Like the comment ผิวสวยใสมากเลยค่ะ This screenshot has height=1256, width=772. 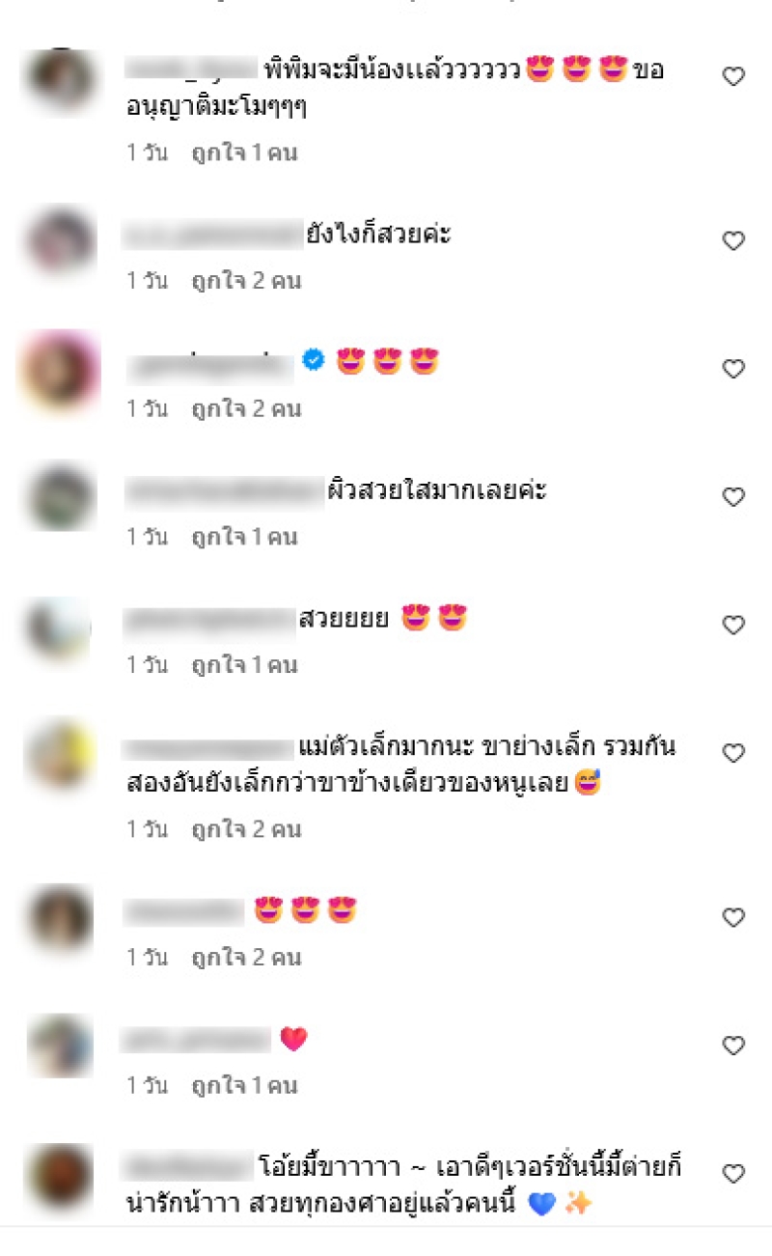pyautogui.click(x=734, y=497)
